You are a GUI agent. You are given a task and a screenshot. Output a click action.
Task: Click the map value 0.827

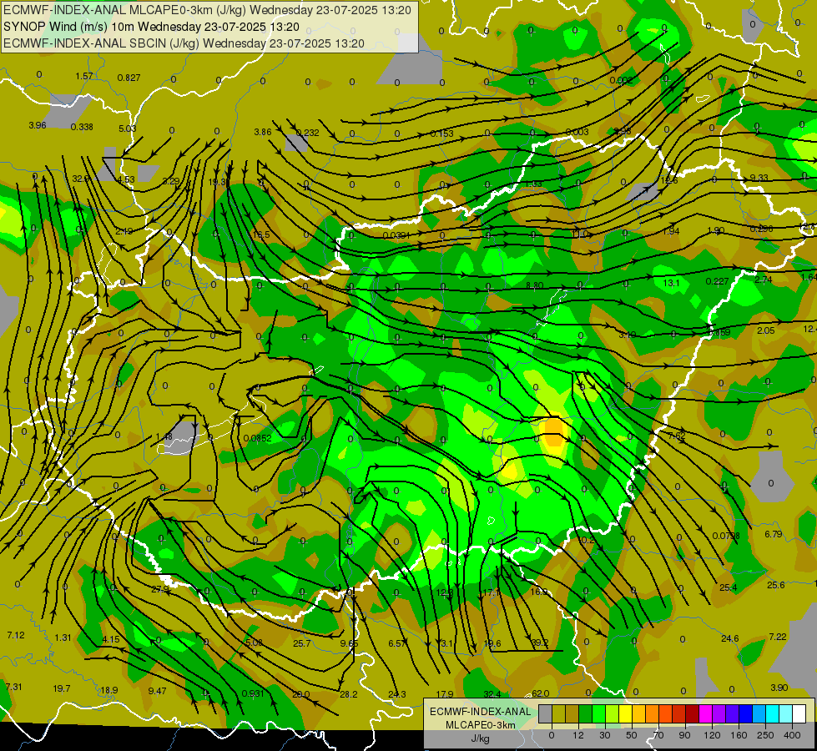point(129,78)
